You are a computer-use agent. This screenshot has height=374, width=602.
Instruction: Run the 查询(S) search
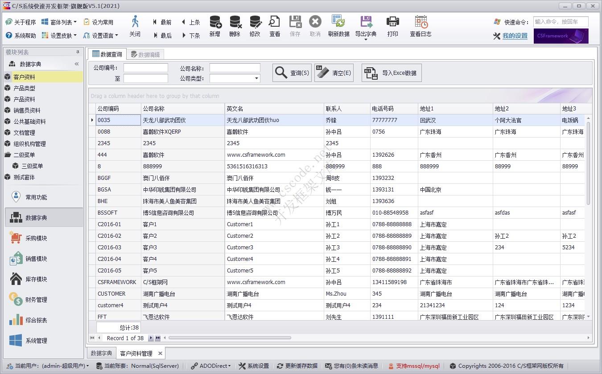292,73
